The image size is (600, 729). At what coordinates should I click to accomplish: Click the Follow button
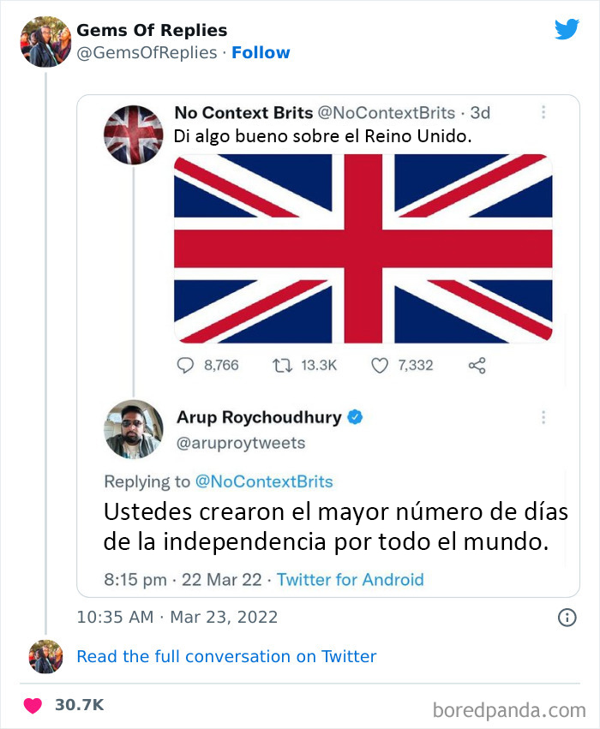coord(261,52)
